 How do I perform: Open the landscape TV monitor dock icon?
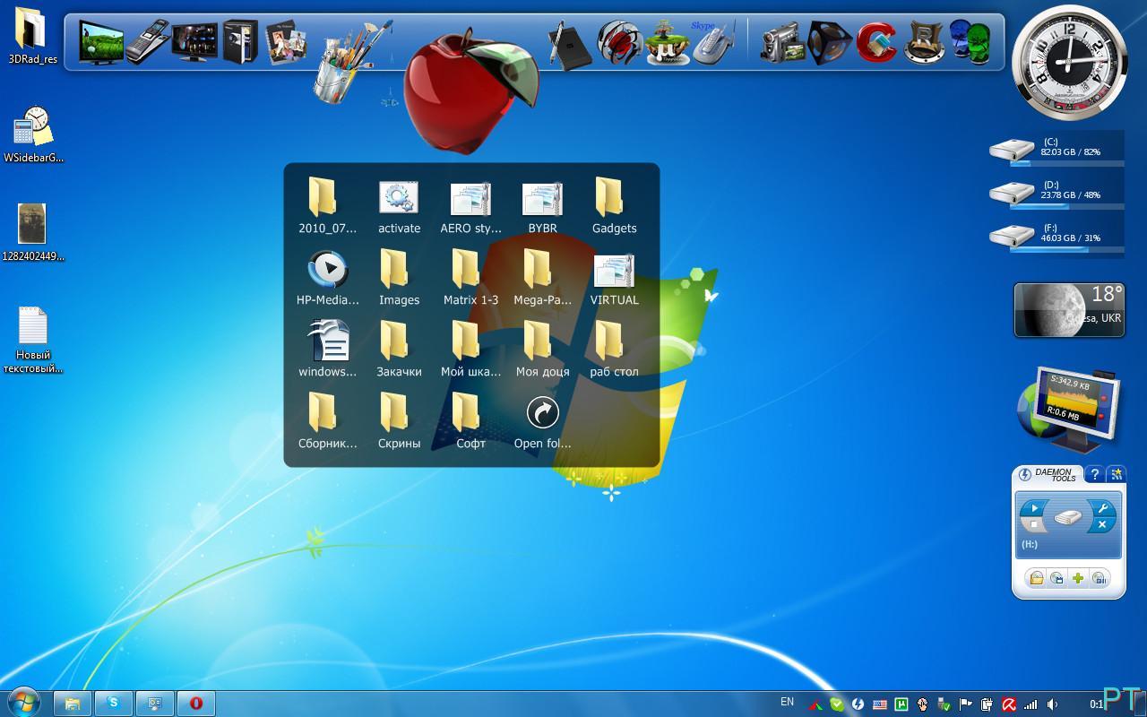pos(101,42)
